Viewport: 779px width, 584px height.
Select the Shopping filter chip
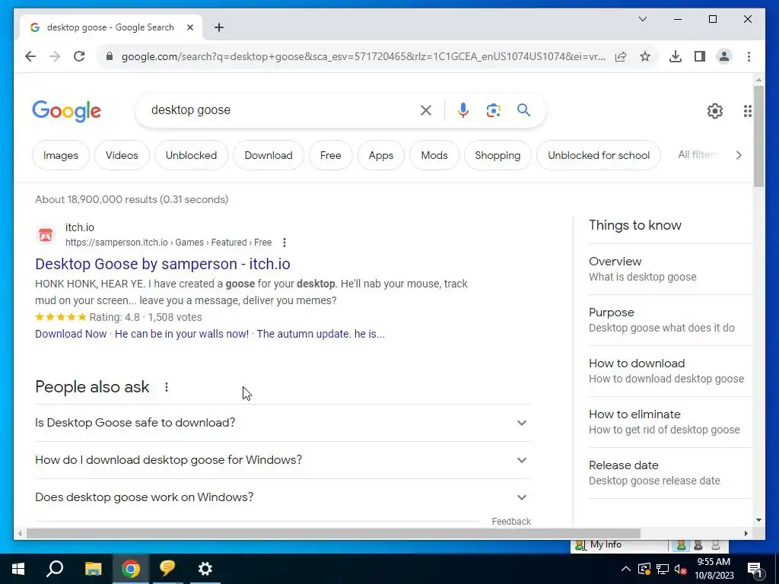point(498,155)
